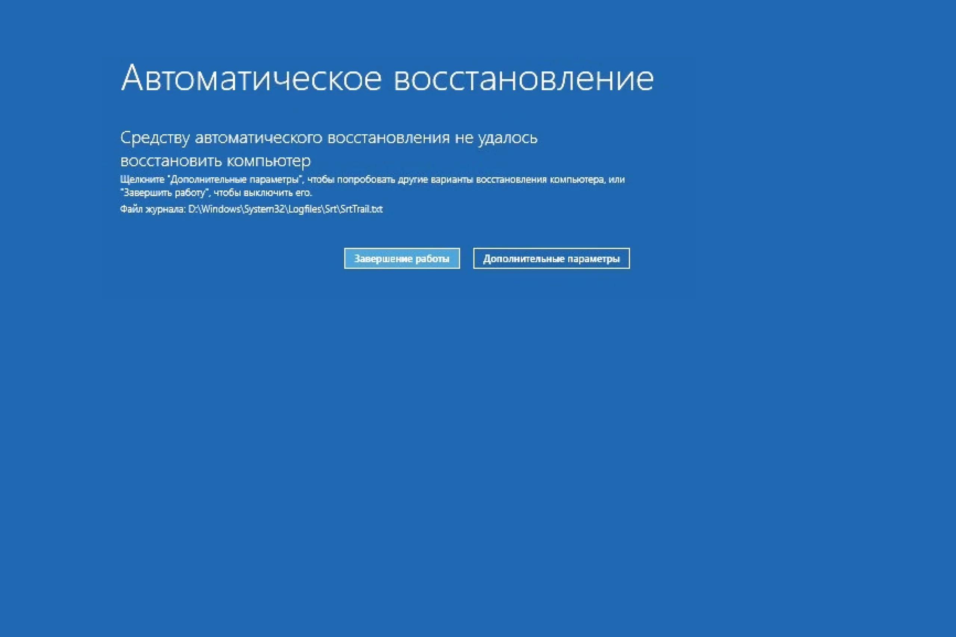The width and height of the screenshot is (956, 637).
Task: Click Logfiles in the log file path
Action: (304, 209)
